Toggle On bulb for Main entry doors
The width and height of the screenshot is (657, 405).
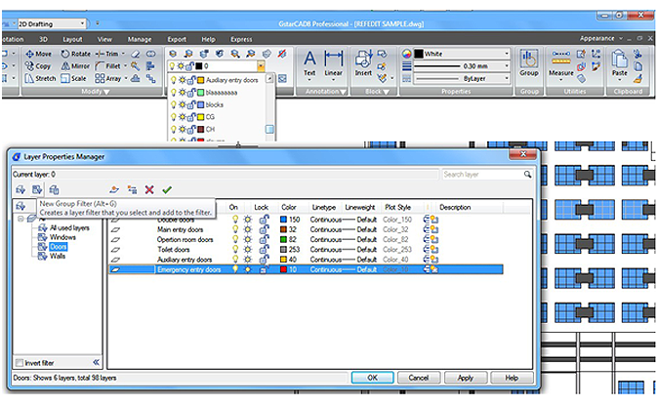tap(235, 229)
